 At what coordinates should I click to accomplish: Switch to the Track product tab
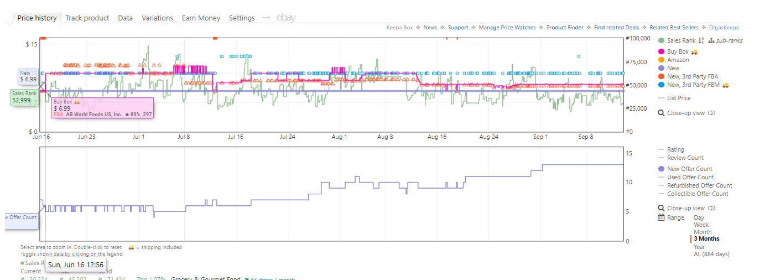click(87, 18)
